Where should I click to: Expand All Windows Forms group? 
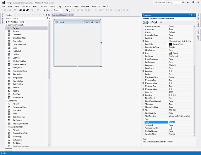click(7, 22)
